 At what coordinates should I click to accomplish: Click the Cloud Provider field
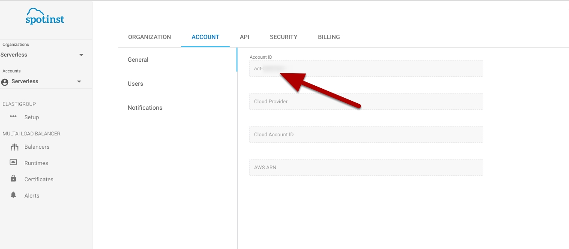pos(366,102)
